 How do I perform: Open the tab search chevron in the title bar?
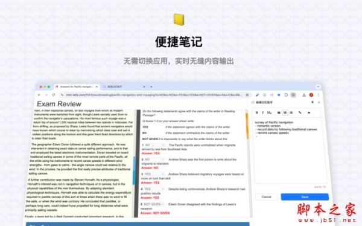(x=318, y=87)
